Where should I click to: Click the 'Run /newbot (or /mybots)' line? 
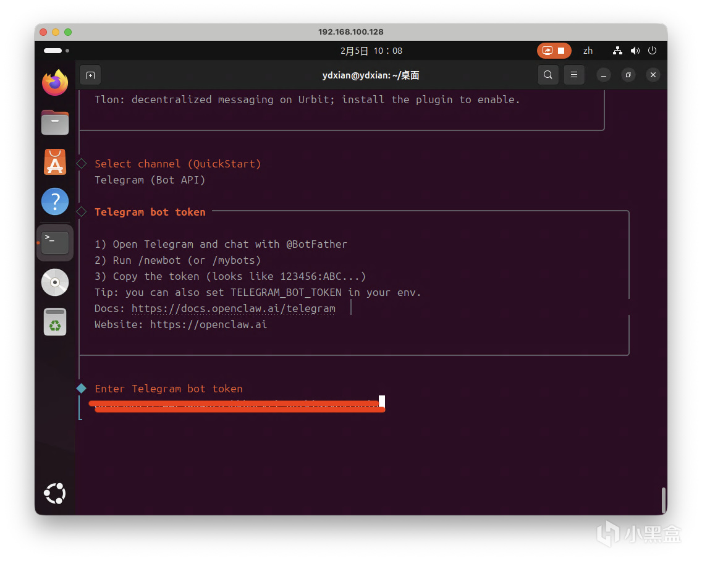(178, 261)
